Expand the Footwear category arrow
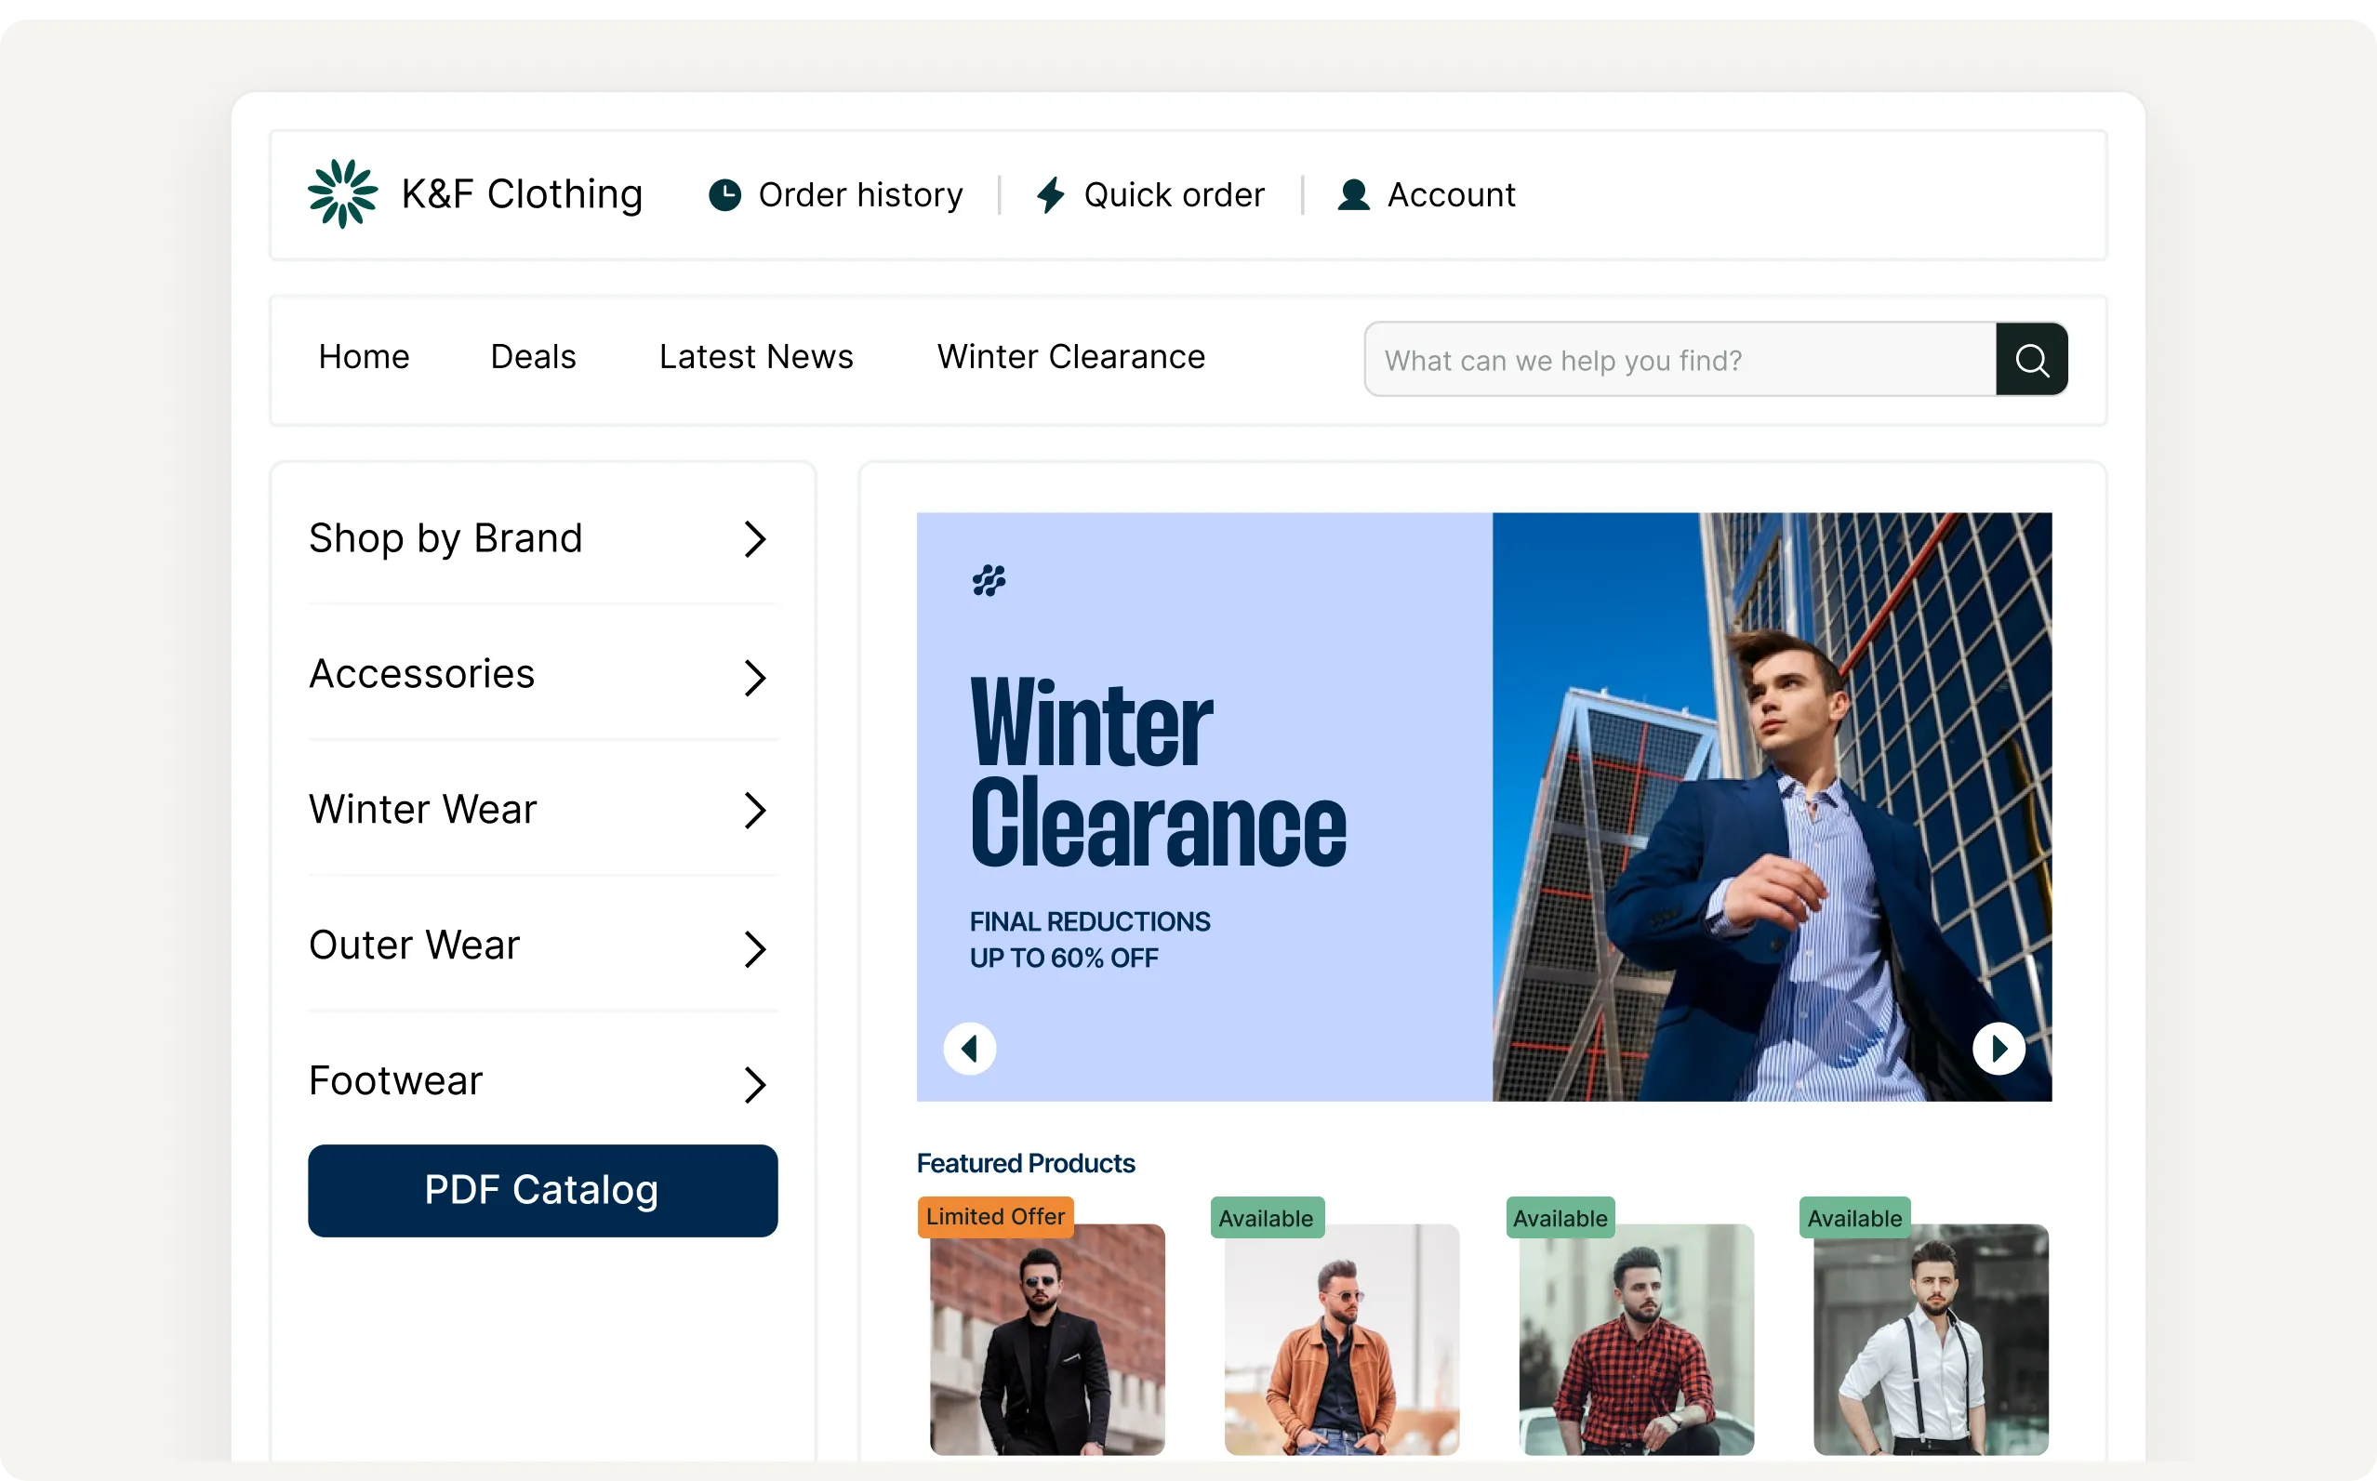Screen dimensions: 2377x1481 (x=753, y=1085)
